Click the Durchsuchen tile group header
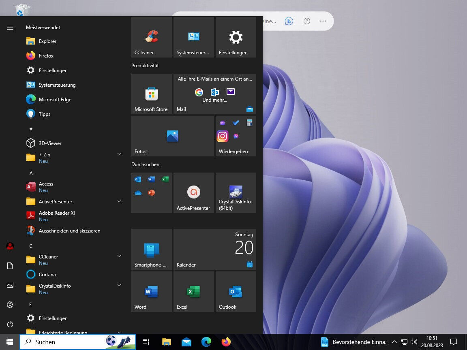The image size is (467, 350). pos(146,164)
